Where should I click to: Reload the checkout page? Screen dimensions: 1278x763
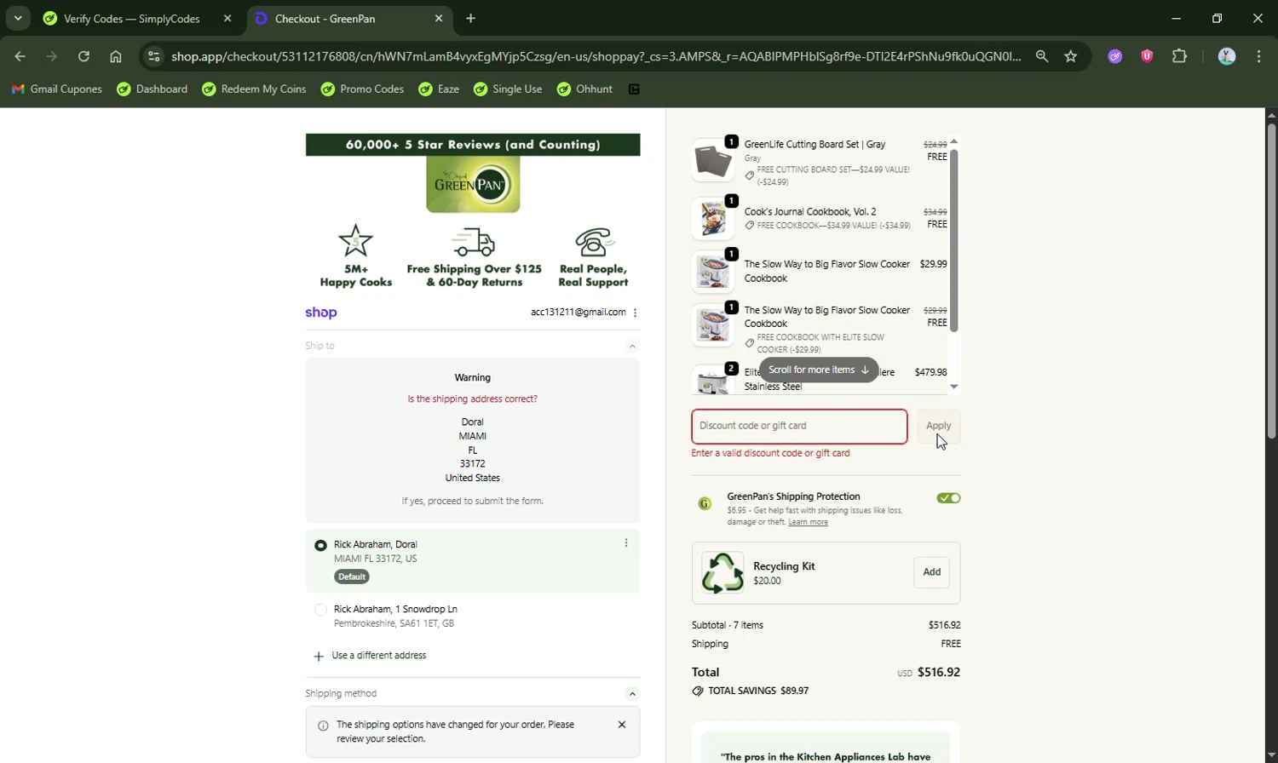[83, 56]
